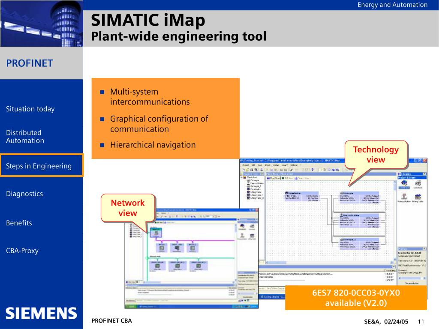Click plant chart horizontal scrollbar in Technology view

coord(329,263)
